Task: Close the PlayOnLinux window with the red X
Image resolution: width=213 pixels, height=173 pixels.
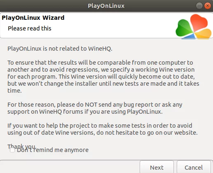Action: point(208,6)
